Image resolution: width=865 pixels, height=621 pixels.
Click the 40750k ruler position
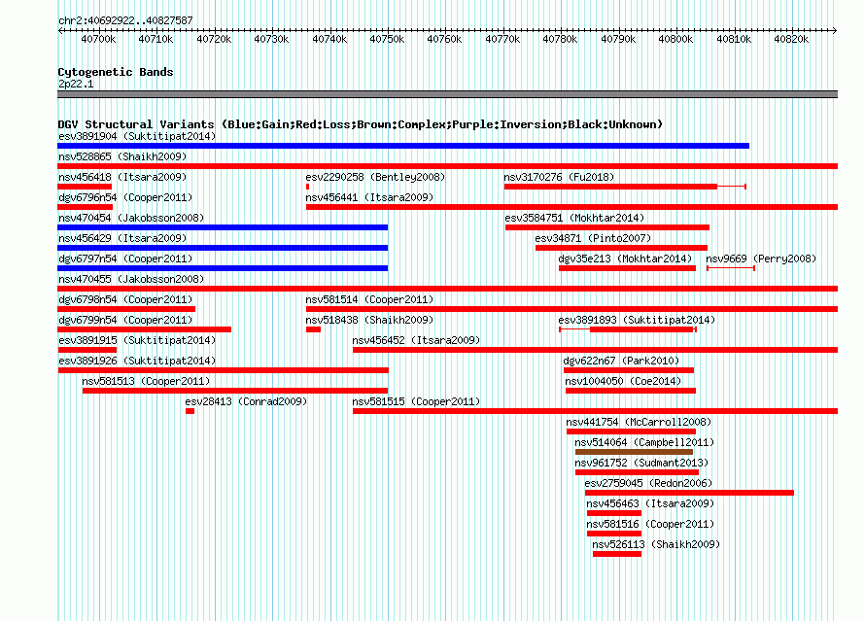pyautogui.click(x=387, y=39)
